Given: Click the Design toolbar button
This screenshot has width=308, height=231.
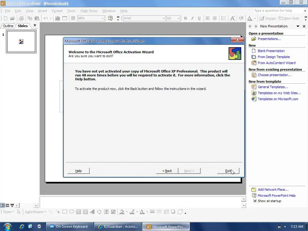Looking at the screenshot, I should (267, 18).
